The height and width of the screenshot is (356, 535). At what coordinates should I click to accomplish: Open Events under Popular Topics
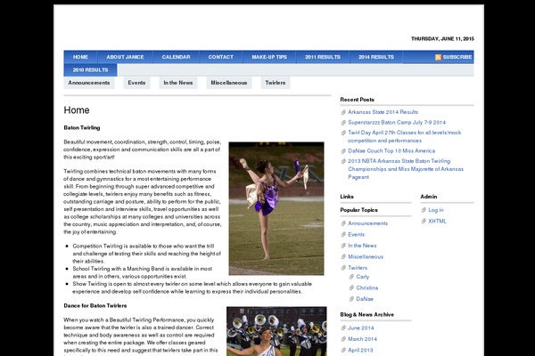356,234
